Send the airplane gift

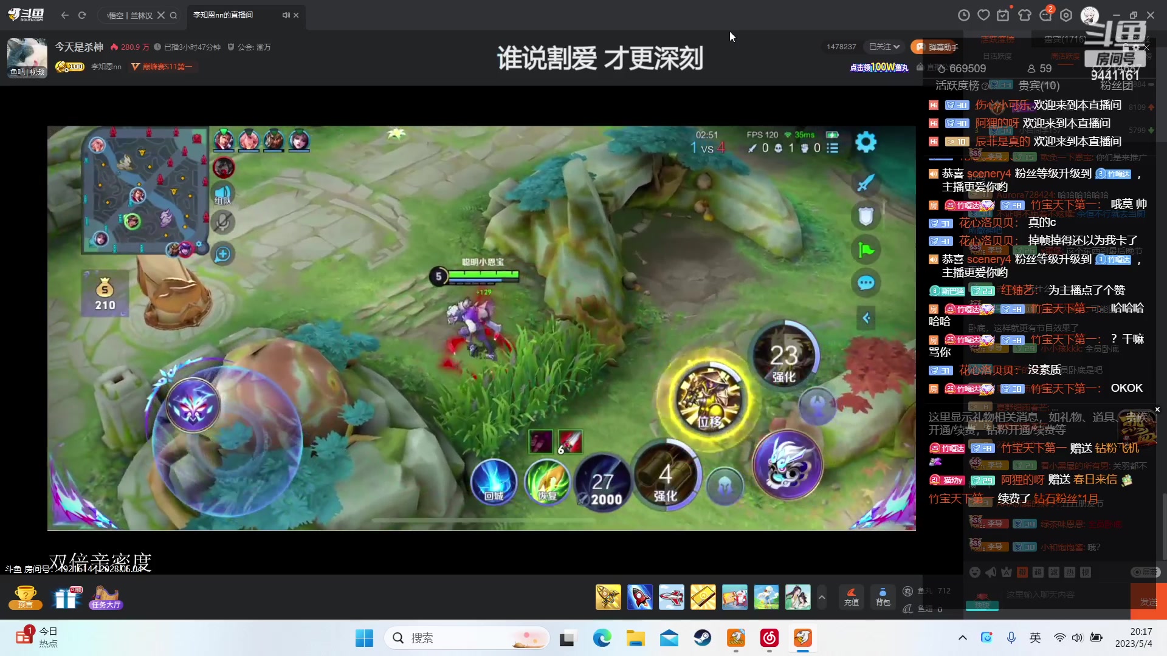tap(671, 597)
